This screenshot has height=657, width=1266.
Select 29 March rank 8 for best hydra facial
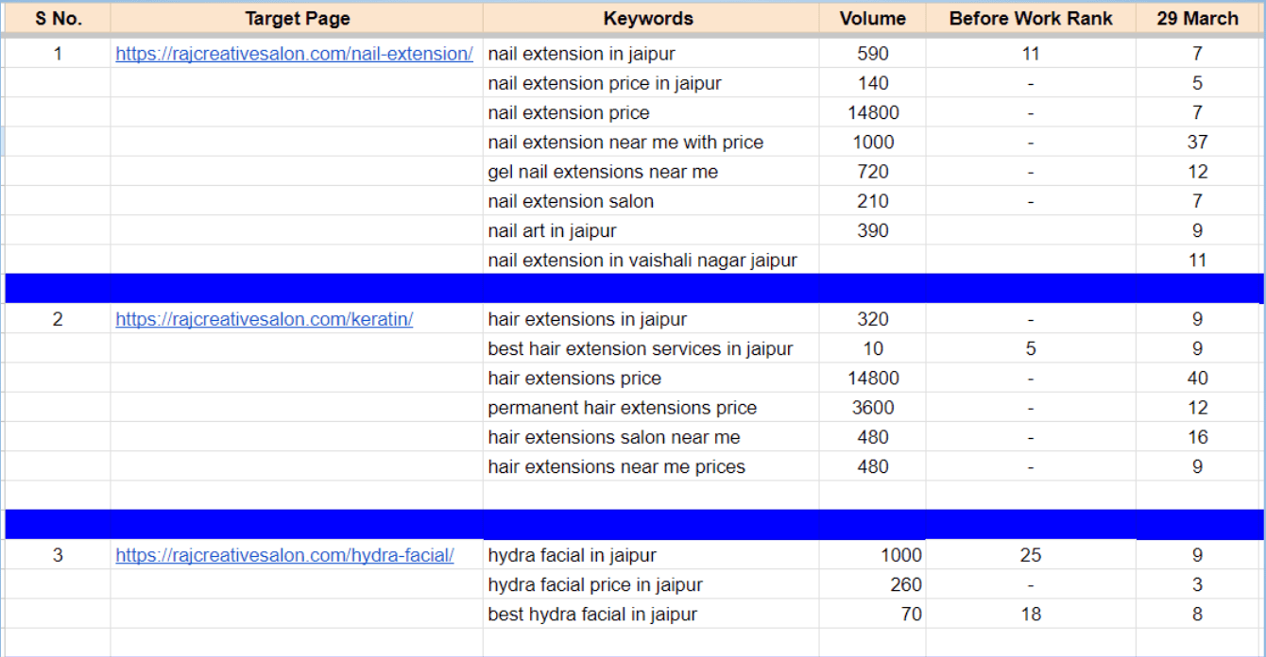[1197, 614]
